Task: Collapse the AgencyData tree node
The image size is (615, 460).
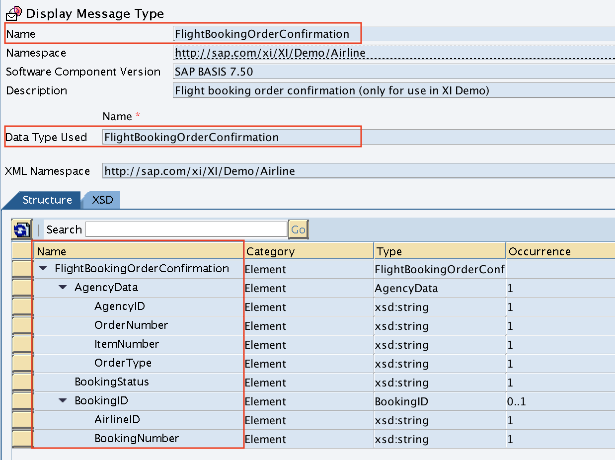Action: 63,288
